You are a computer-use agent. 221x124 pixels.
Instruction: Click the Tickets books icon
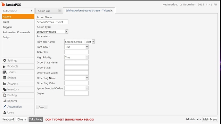4,72
